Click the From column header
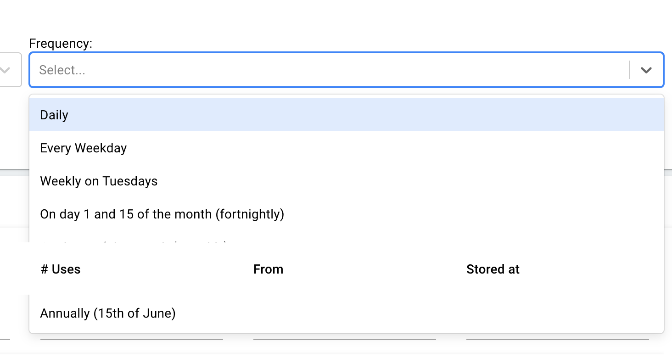The image size is (672, 358). (268, 269)
